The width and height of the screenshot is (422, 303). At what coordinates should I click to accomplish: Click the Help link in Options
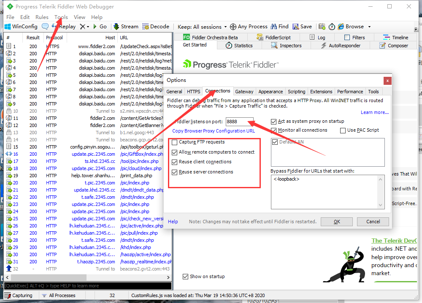pos(173,222)
